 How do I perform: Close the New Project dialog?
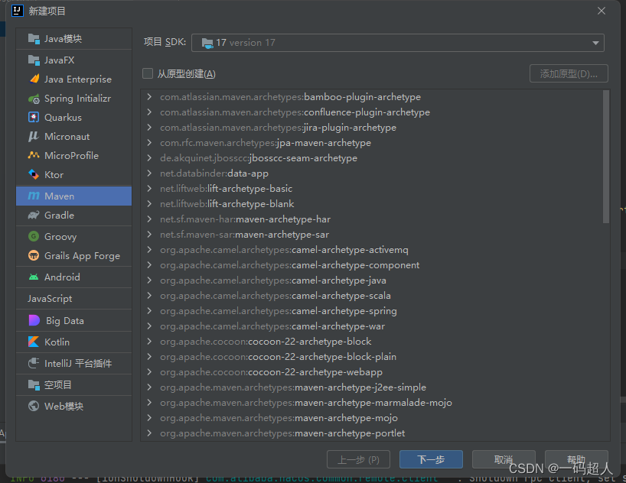coord(602,11)
